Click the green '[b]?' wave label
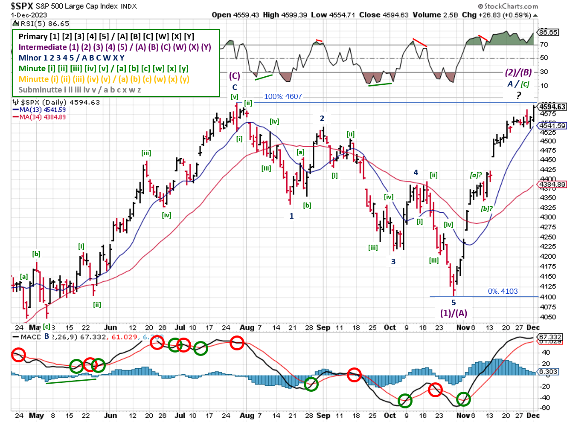The height and width of the screenshot is (422, 567). pos(487,208)
